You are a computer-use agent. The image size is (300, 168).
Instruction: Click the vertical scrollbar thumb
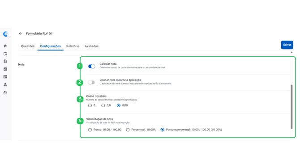[291, 107]
